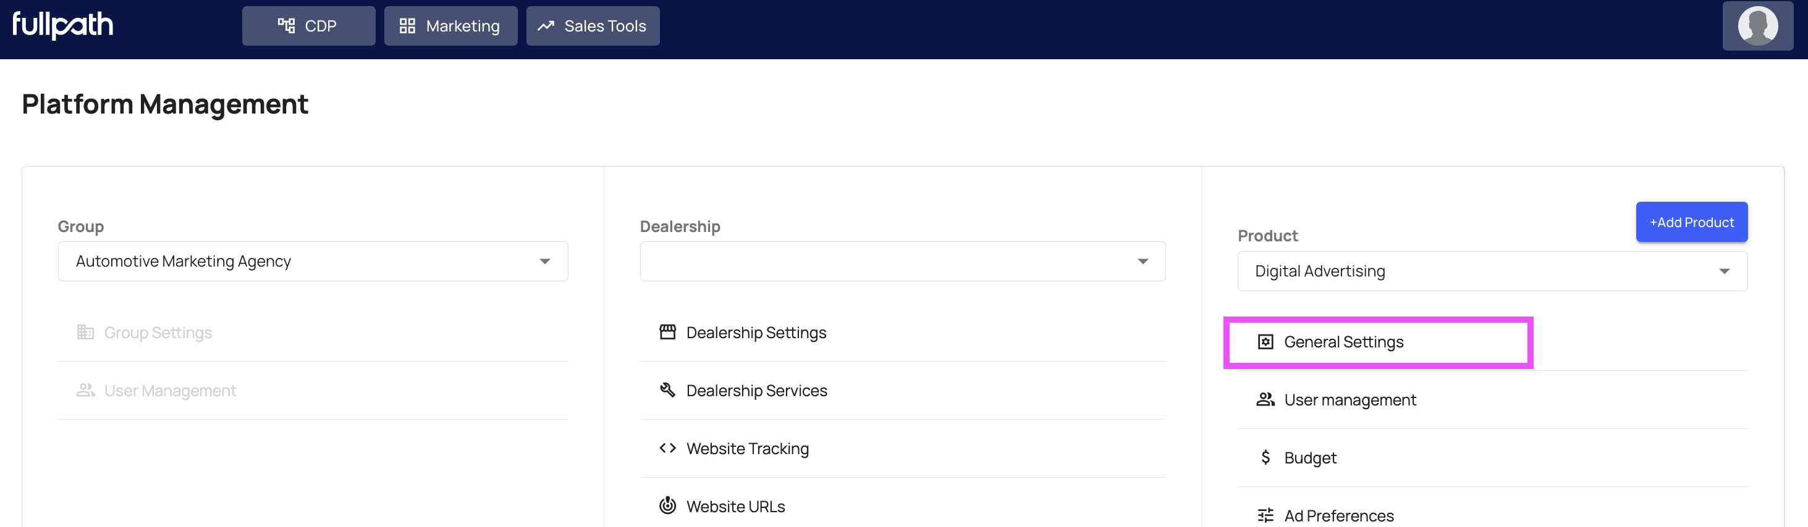The image size is (1808, 527).
Task: Expand the Group dropdown
Action: click(x=544, y=262)
